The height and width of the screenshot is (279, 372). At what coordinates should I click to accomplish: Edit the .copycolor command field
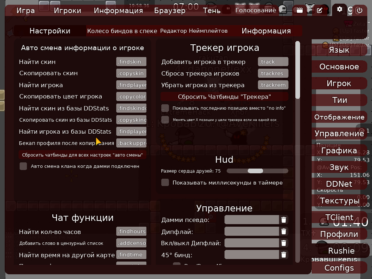[131, 97]
